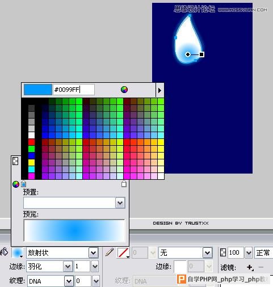The image size is (273, 287).
Task: Open the 预置 preset dropdown
Action: click(x=120, y=203)
